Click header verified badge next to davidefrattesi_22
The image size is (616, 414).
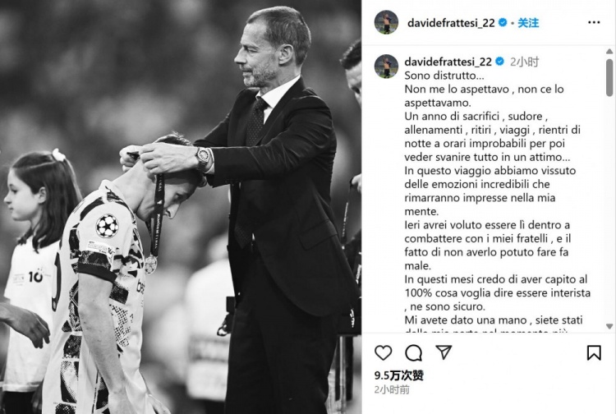503,23
